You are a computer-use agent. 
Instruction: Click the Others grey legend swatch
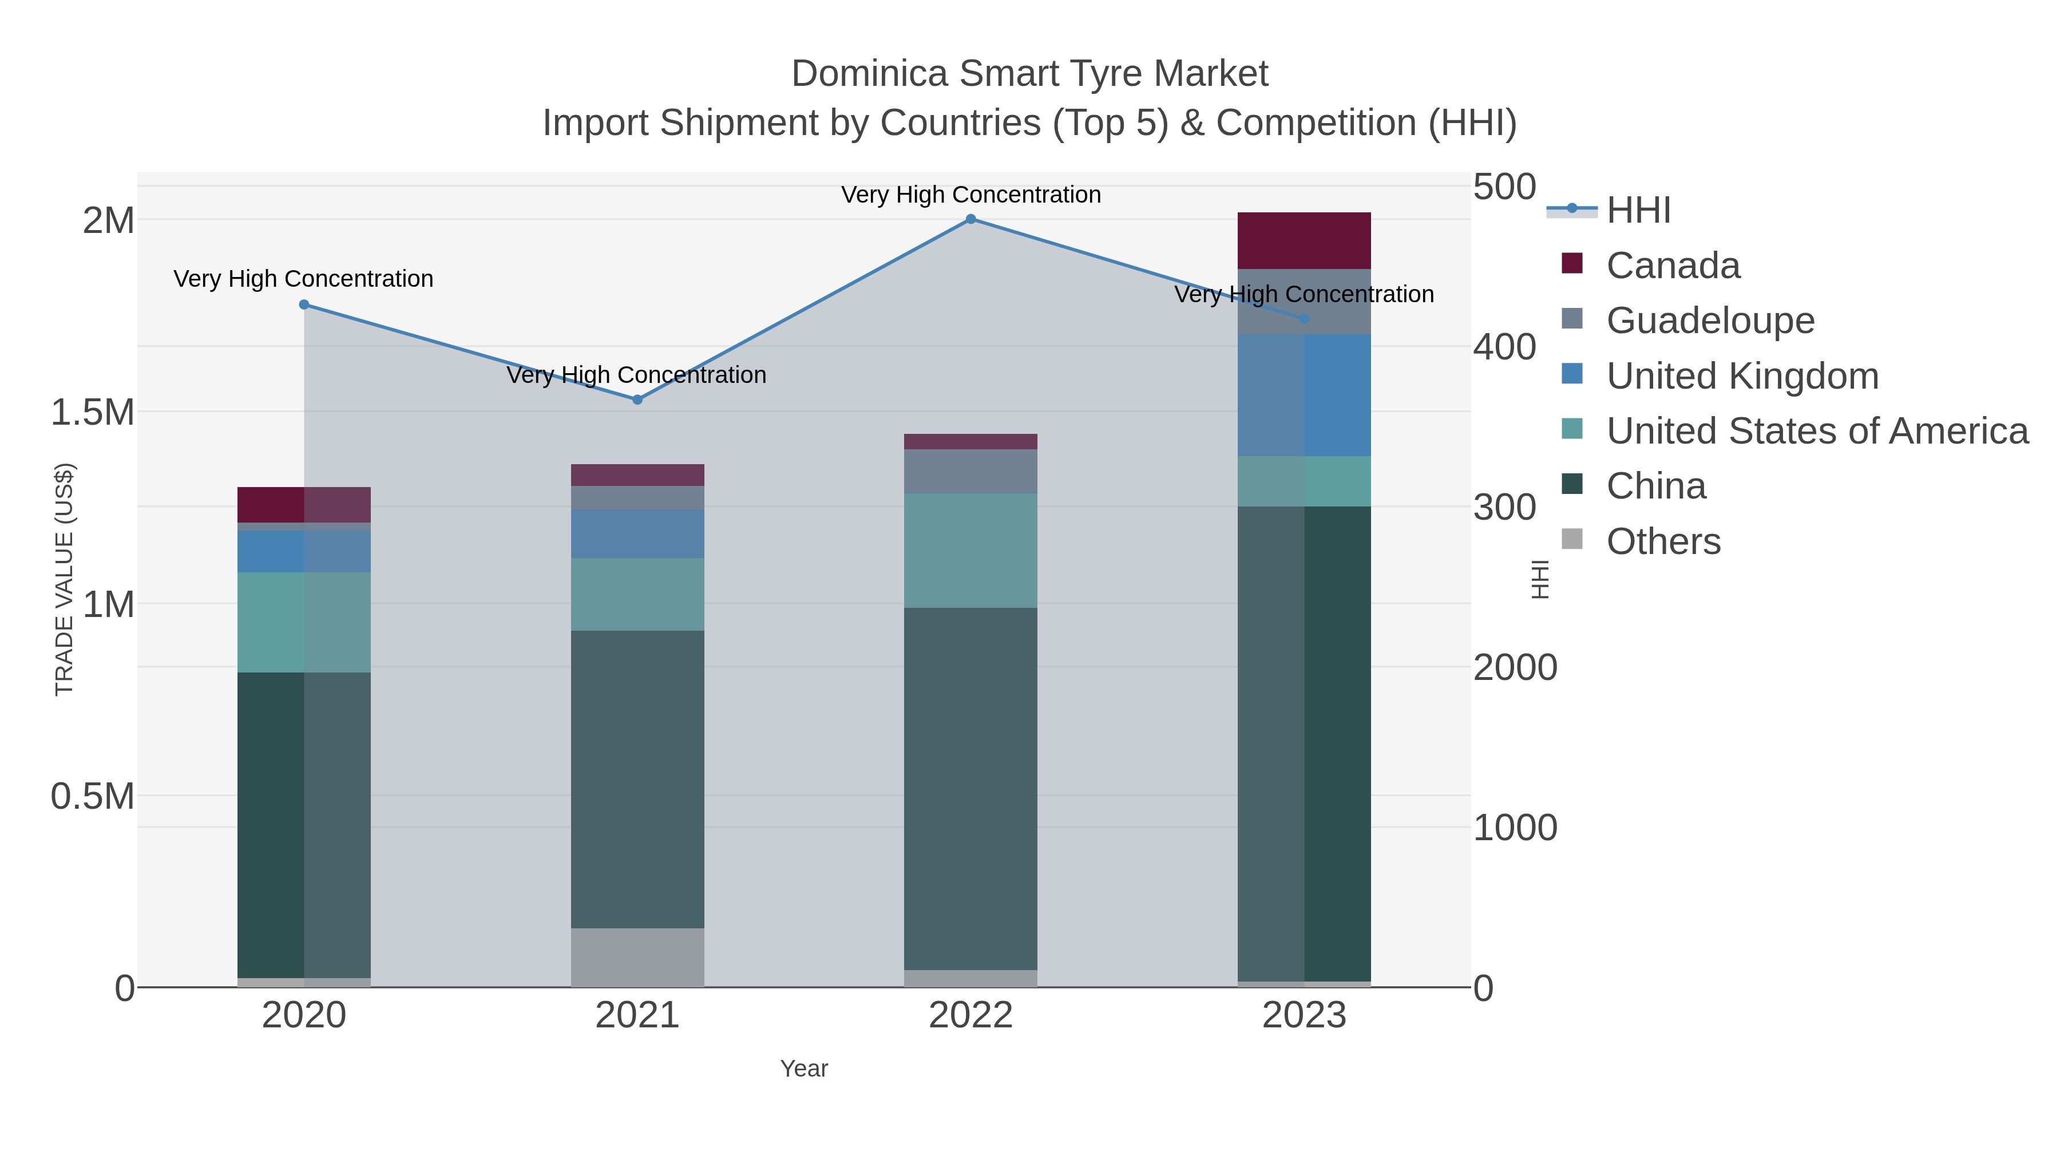pos(1572,539)
